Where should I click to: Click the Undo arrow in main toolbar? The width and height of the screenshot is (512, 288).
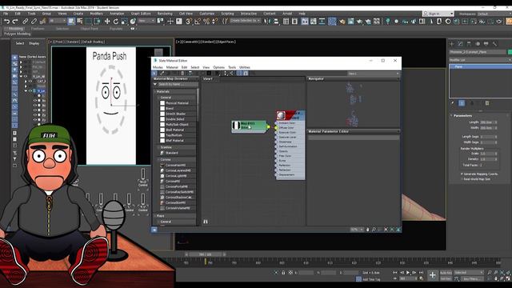coord(6,22)
